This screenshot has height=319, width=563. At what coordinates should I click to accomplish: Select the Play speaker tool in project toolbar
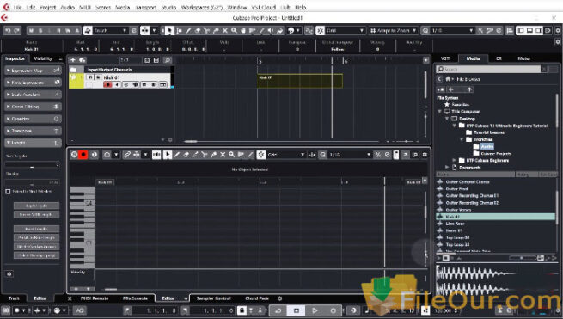[271, 31]
